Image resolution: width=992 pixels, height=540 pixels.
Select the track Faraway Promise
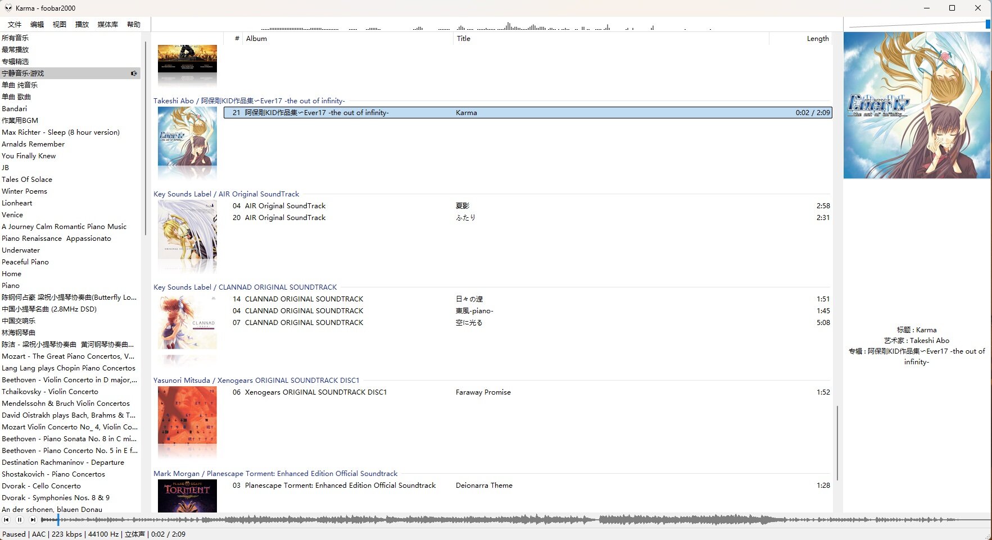tap(528, 392)
